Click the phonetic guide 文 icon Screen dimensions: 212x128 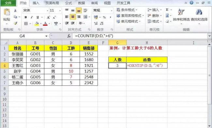pos(56,24)
